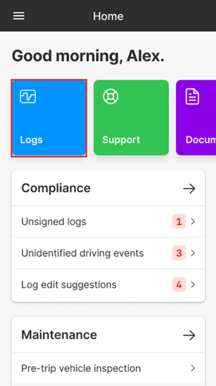Select the Unidentified driving events row
The width and height of the screenshot is (216, 386).
pyautogui.click(x=108, y=253)
